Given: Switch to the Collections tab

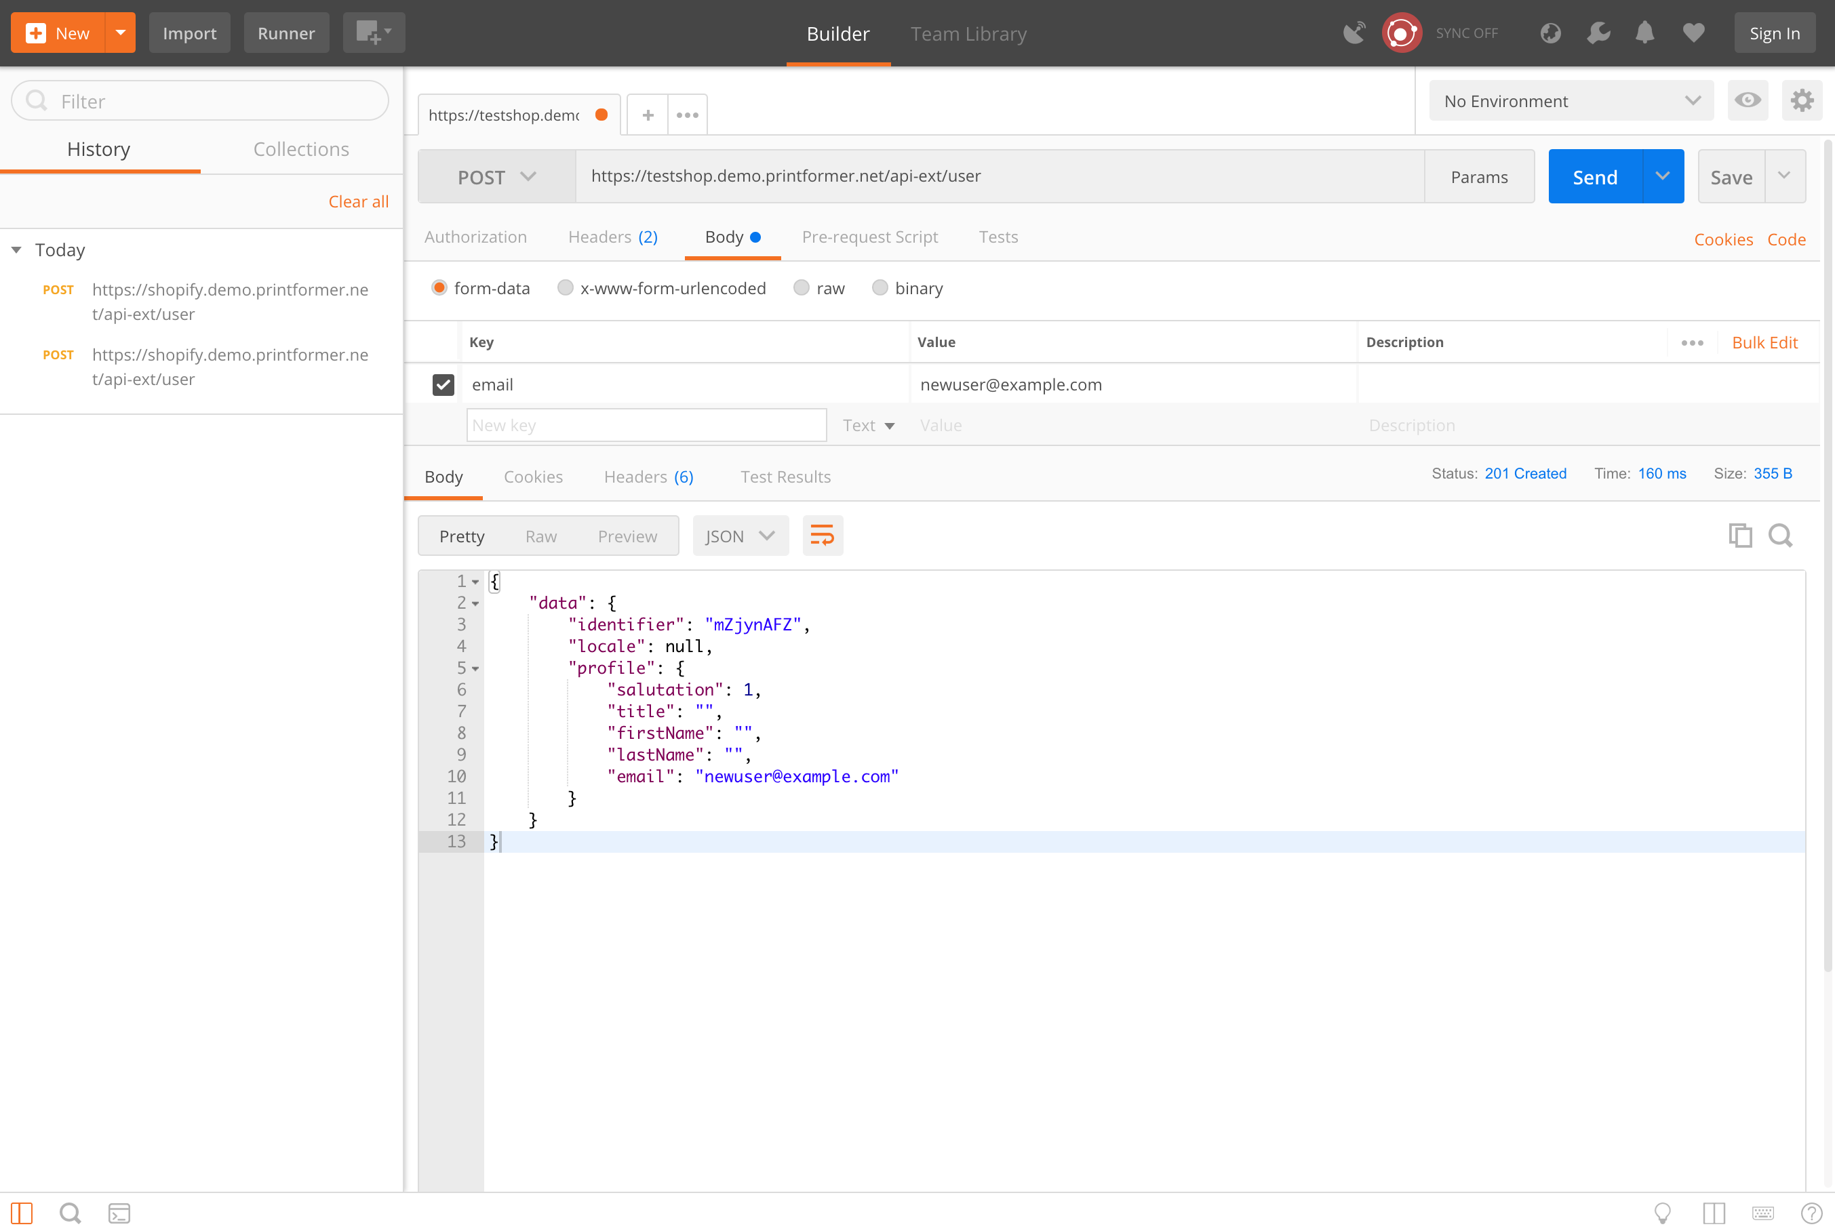Looking at the screenshot, I should tap(300, 149).
